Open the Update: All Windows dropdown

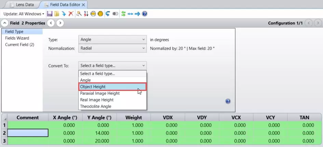pyautogui.click(x=24, y=14)
